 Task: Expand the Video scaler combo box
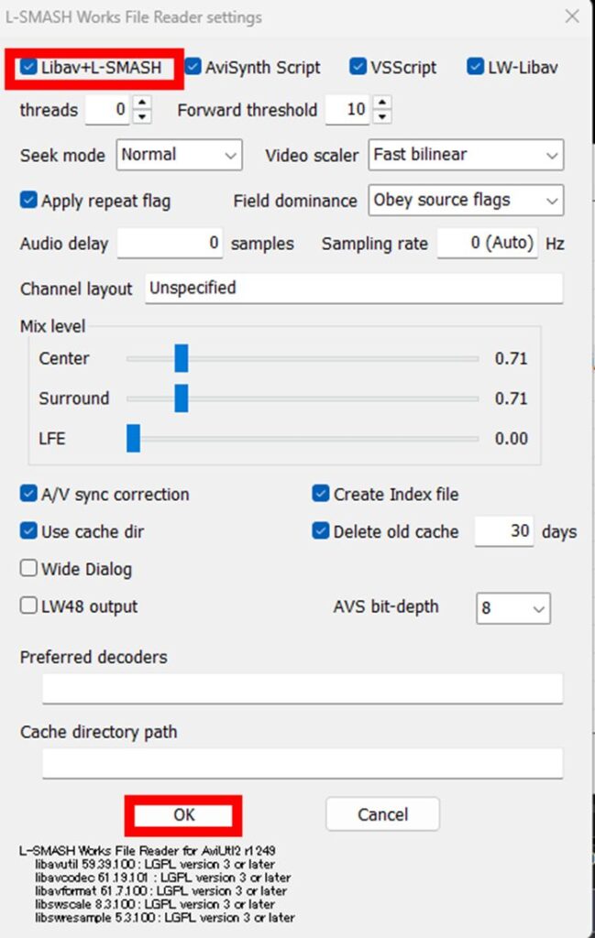click(466, 155)
